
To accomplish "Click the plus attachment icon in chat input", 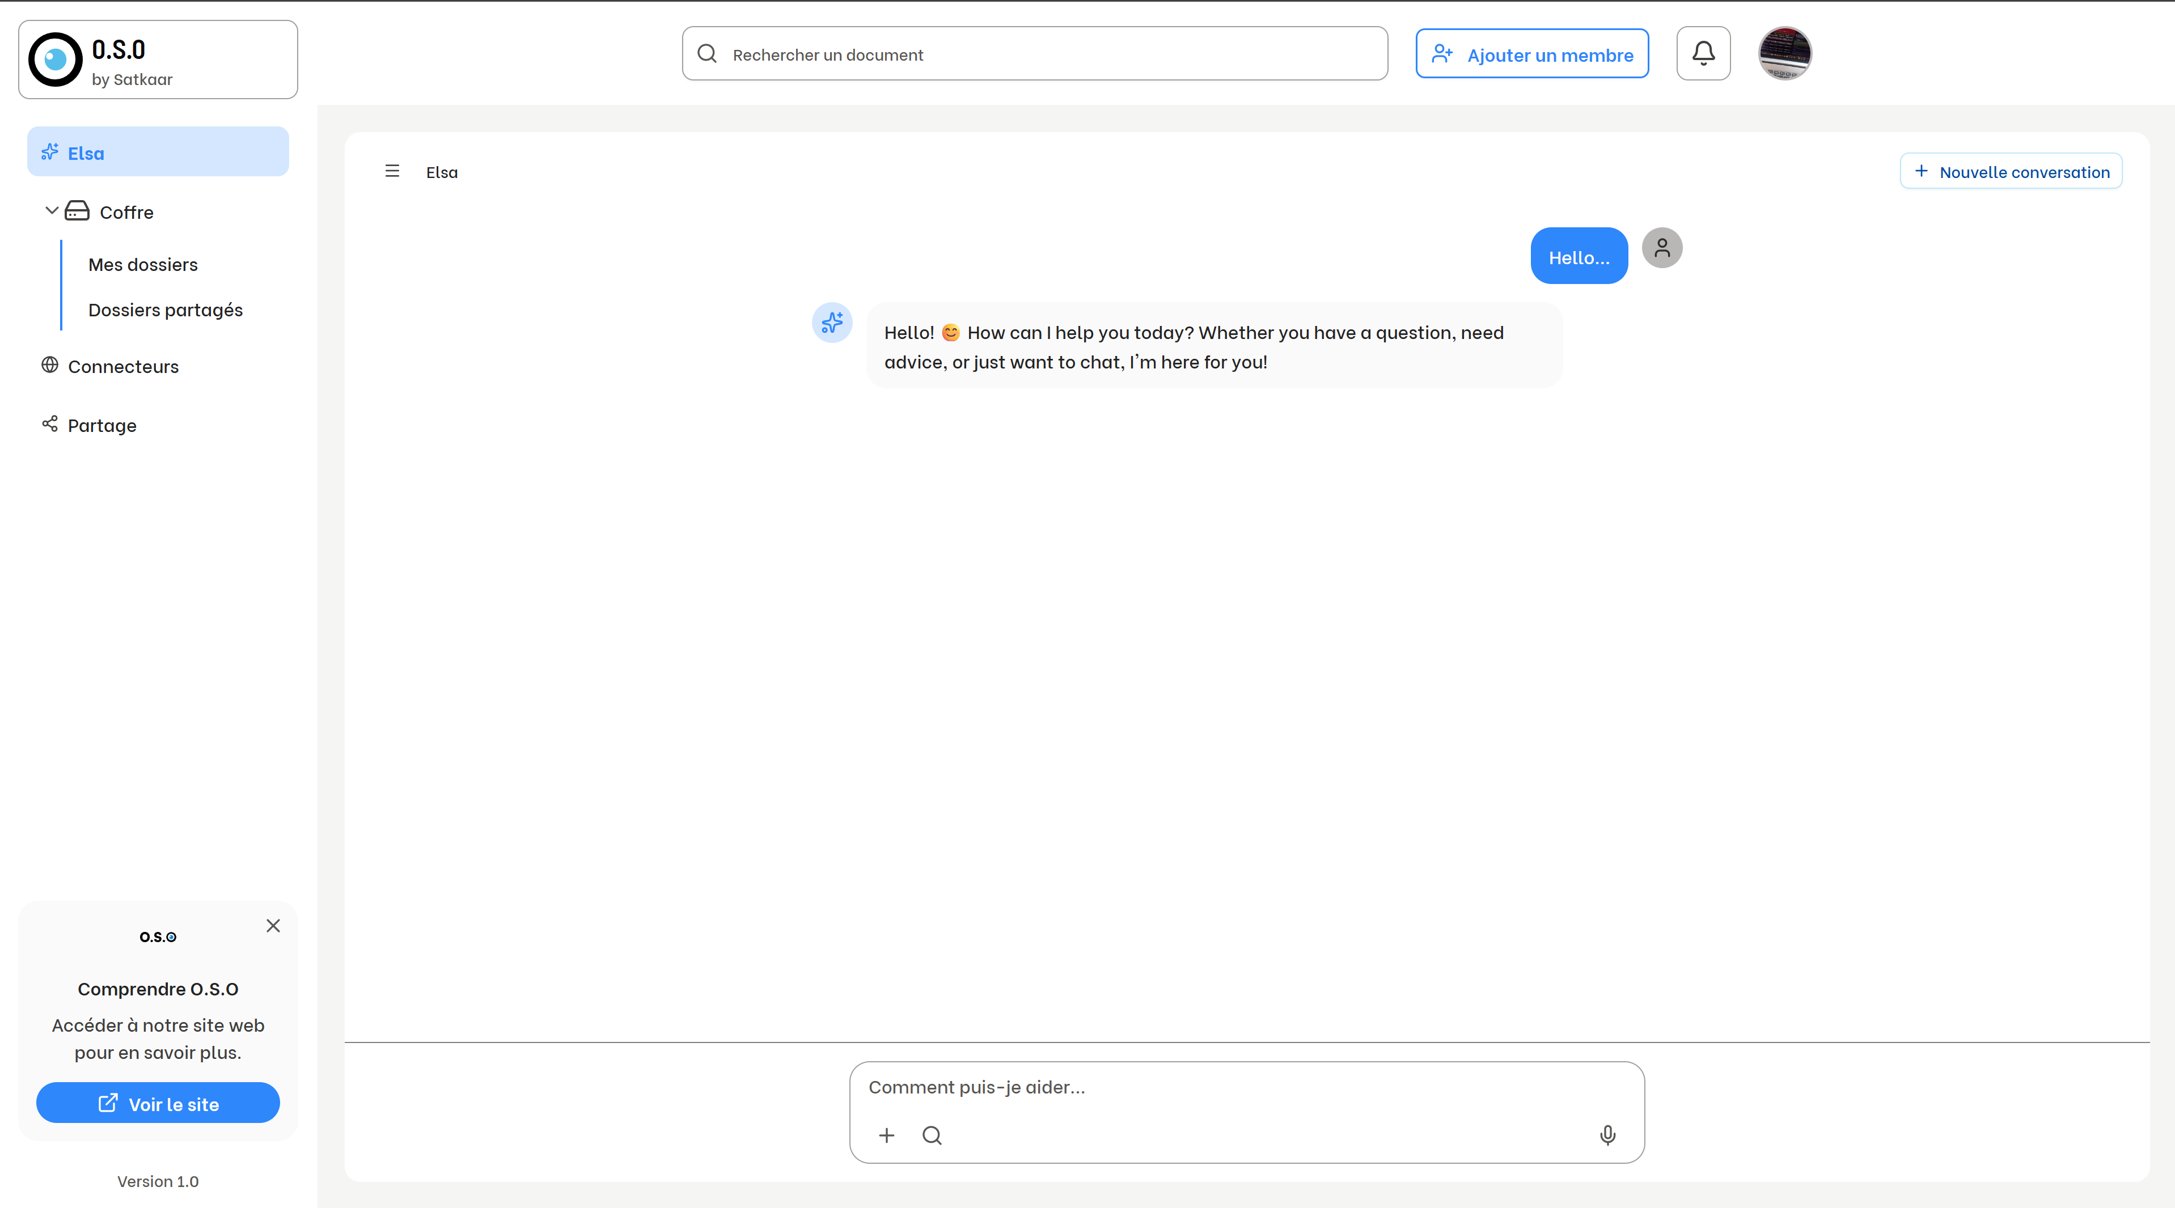I will [887, 1135].
